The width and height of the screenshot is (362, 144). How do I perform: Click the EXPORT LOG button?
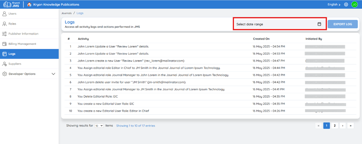point(343,24)
